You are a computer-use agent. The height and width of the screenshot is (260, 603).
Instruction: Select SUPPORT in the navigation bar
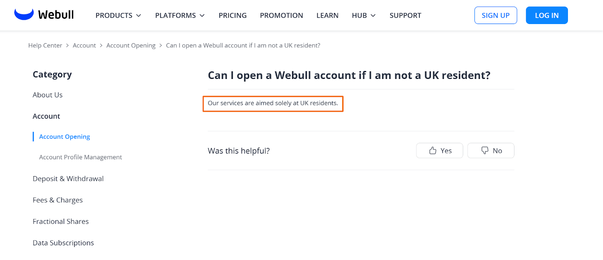click(406, 15)
